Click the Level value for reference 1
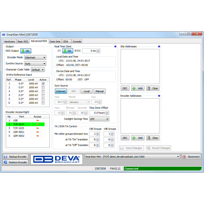The height and width of the screenshot is (204, 204). [x=33, y=84]
